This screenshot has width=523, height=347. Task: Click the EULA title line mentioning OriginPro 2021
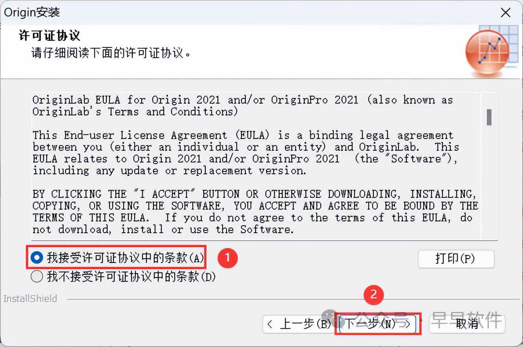point(243,106)
